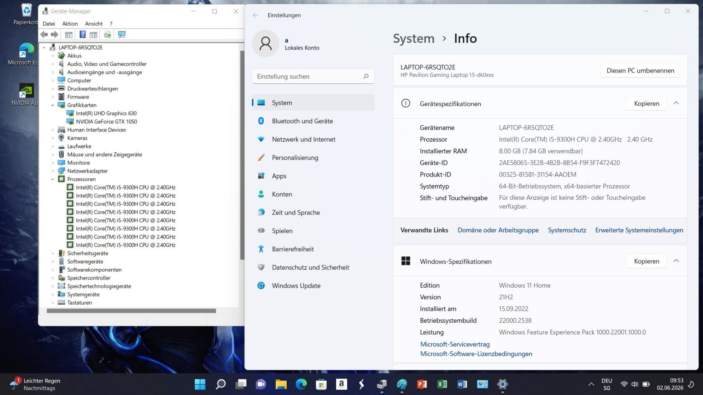
Task: Open Task View from the taskbar
Action: tap(241, 384)
